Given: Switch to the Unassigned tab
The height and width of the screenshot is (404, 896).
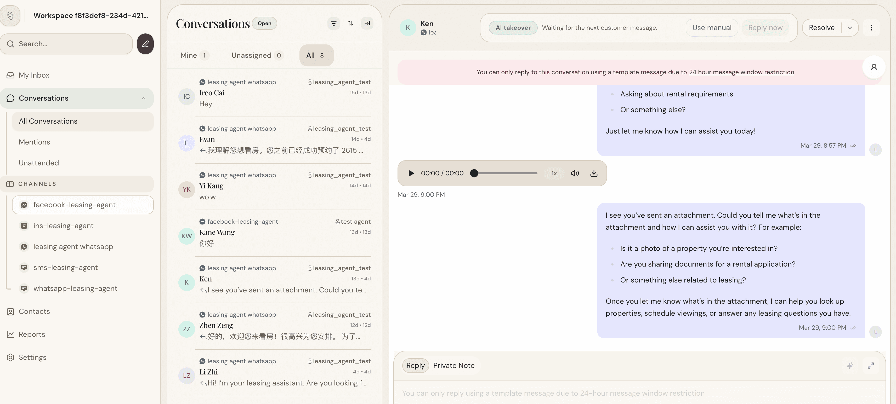Looking at the screenshot, I should [x=252, y=55].
